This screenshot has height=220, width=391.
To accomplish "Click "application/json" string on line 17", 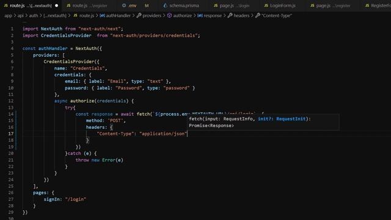I will 163,134.
